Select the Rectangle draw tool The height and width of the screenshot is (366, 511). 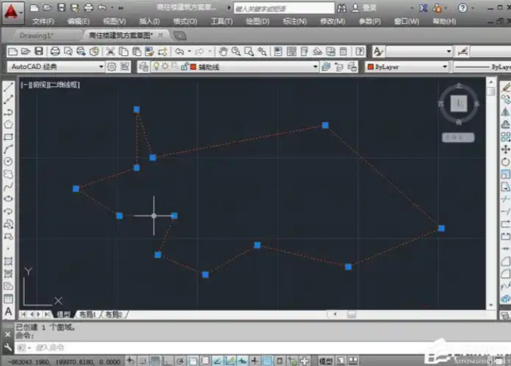(x=8, y=136)
